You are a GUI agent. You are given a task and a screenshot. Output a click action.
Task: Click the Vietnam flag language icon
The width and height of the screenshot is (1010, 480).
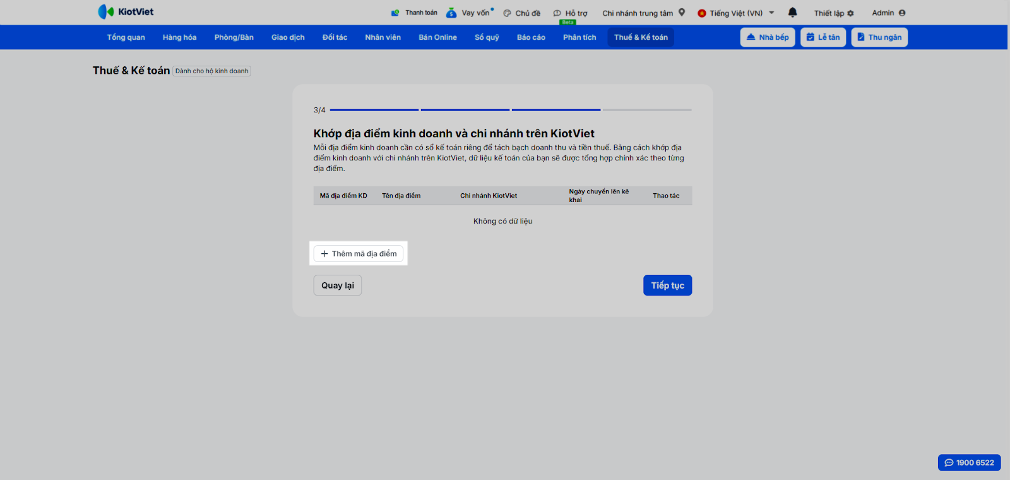[x=702, y=13]
